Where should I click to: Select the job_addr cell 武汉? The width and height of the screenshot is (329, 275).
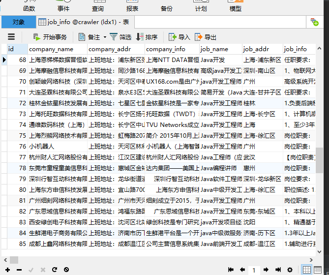click(263, 157)
